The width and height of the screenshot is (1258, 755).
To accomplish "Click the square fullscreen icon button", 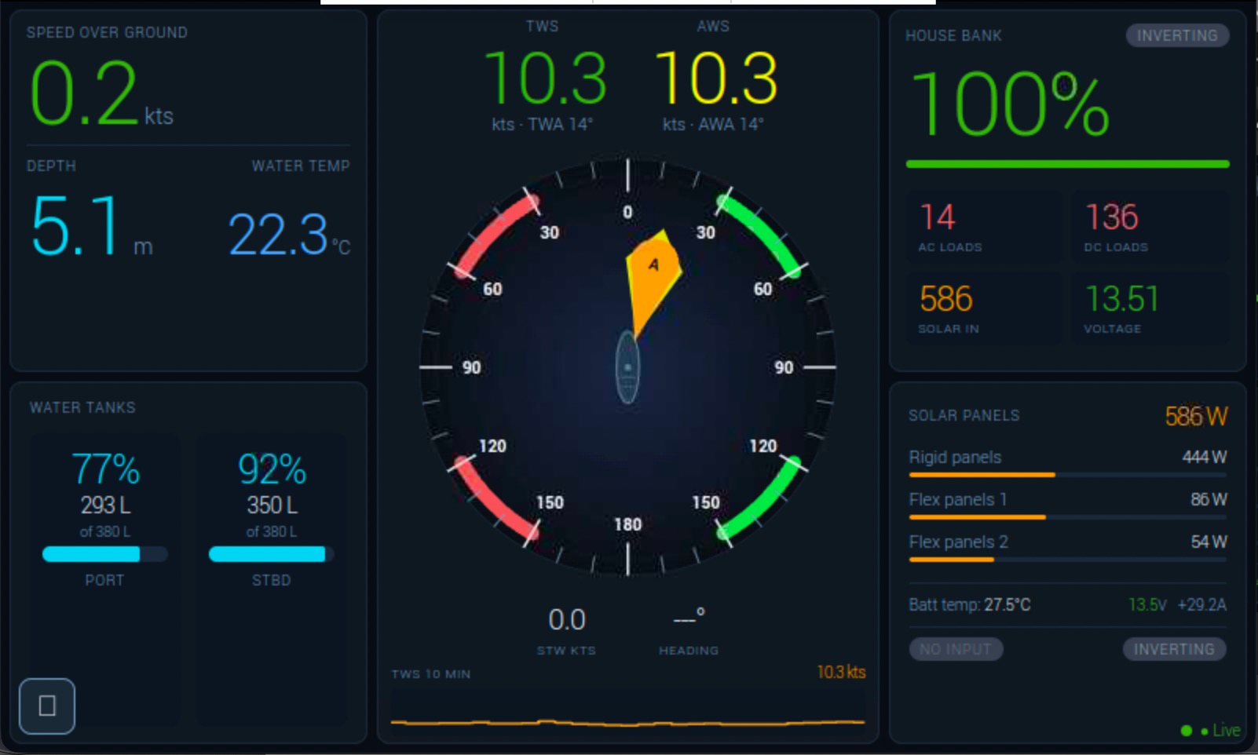I will tap(47, 706).
